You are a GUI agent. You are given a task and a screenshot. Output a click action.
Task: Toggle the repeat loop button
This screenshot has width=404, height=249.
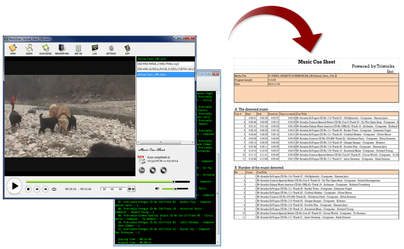pos(54,189)
